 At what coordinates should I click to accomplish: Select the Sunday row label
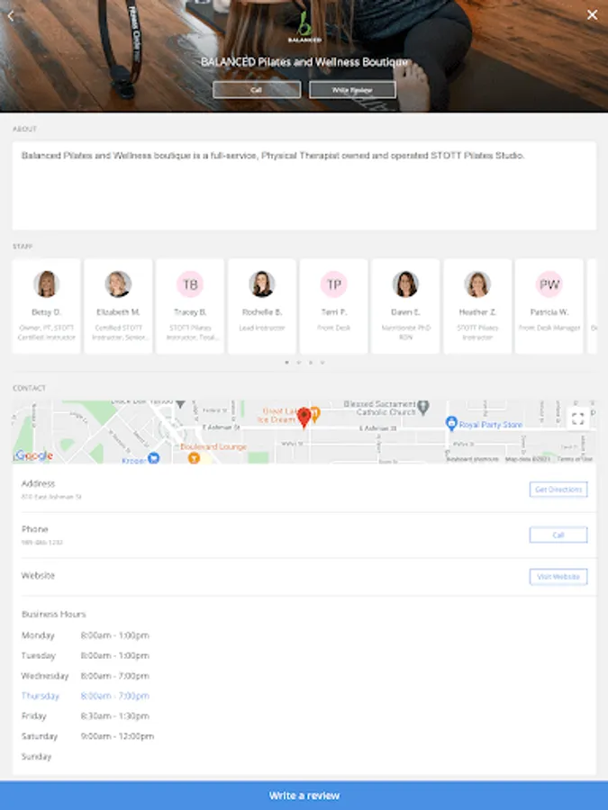click(x=36, y=756)
